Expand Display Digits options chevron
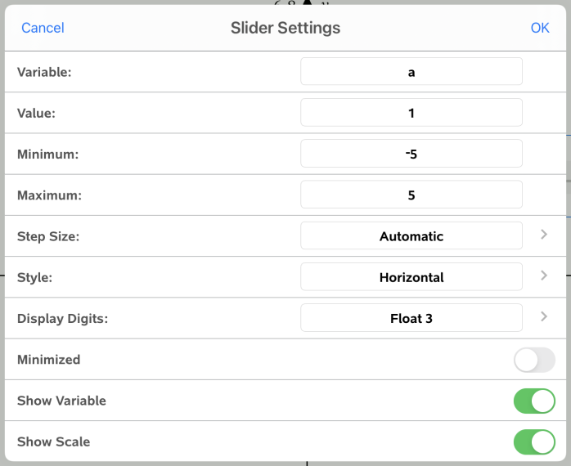The width and height of the screenshot is (571, 466). [544, 316]
